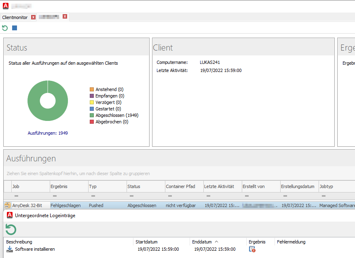
Task: Open the filter operator for Status column
Action: click(x=132, y=196)
